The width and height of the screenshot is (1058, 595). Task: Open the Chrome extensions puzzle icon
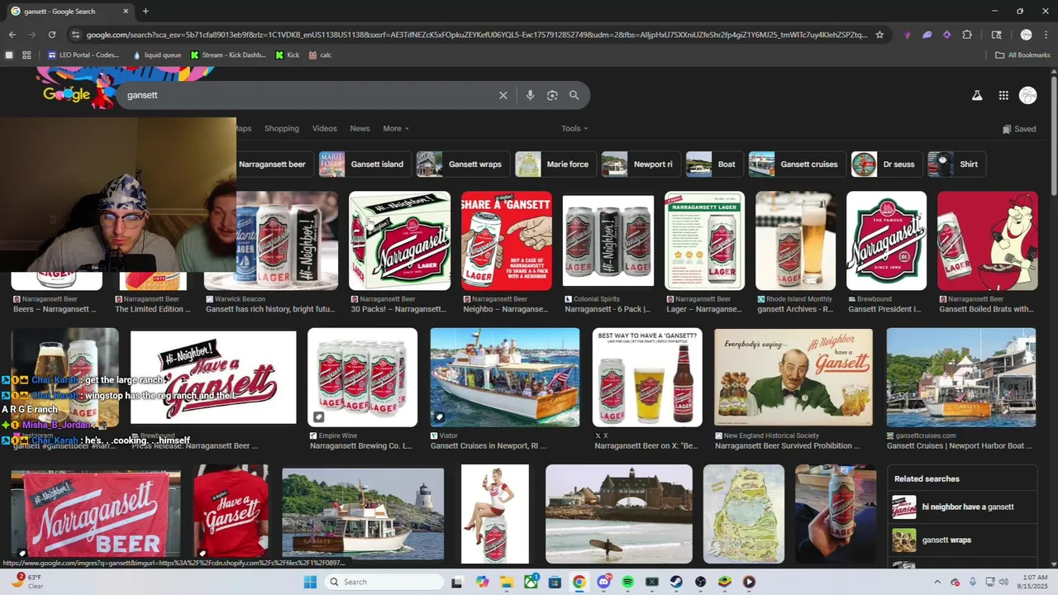point(966,35)
